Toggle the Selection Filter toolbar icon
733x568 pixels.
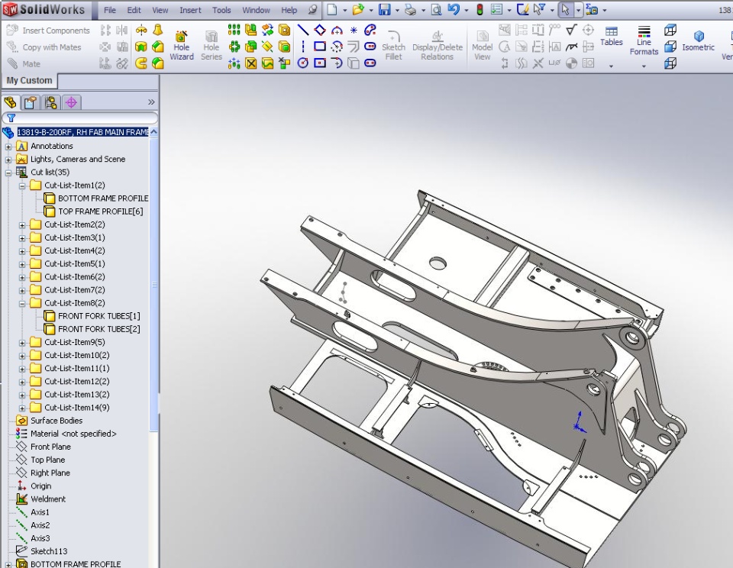coord(540,9)
